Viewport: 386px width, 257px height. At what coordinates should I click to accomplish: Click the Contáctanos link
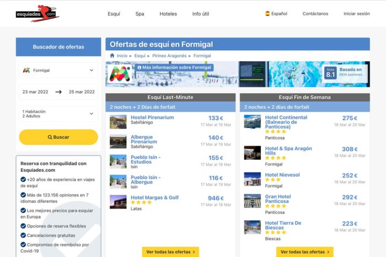[315, 14]
